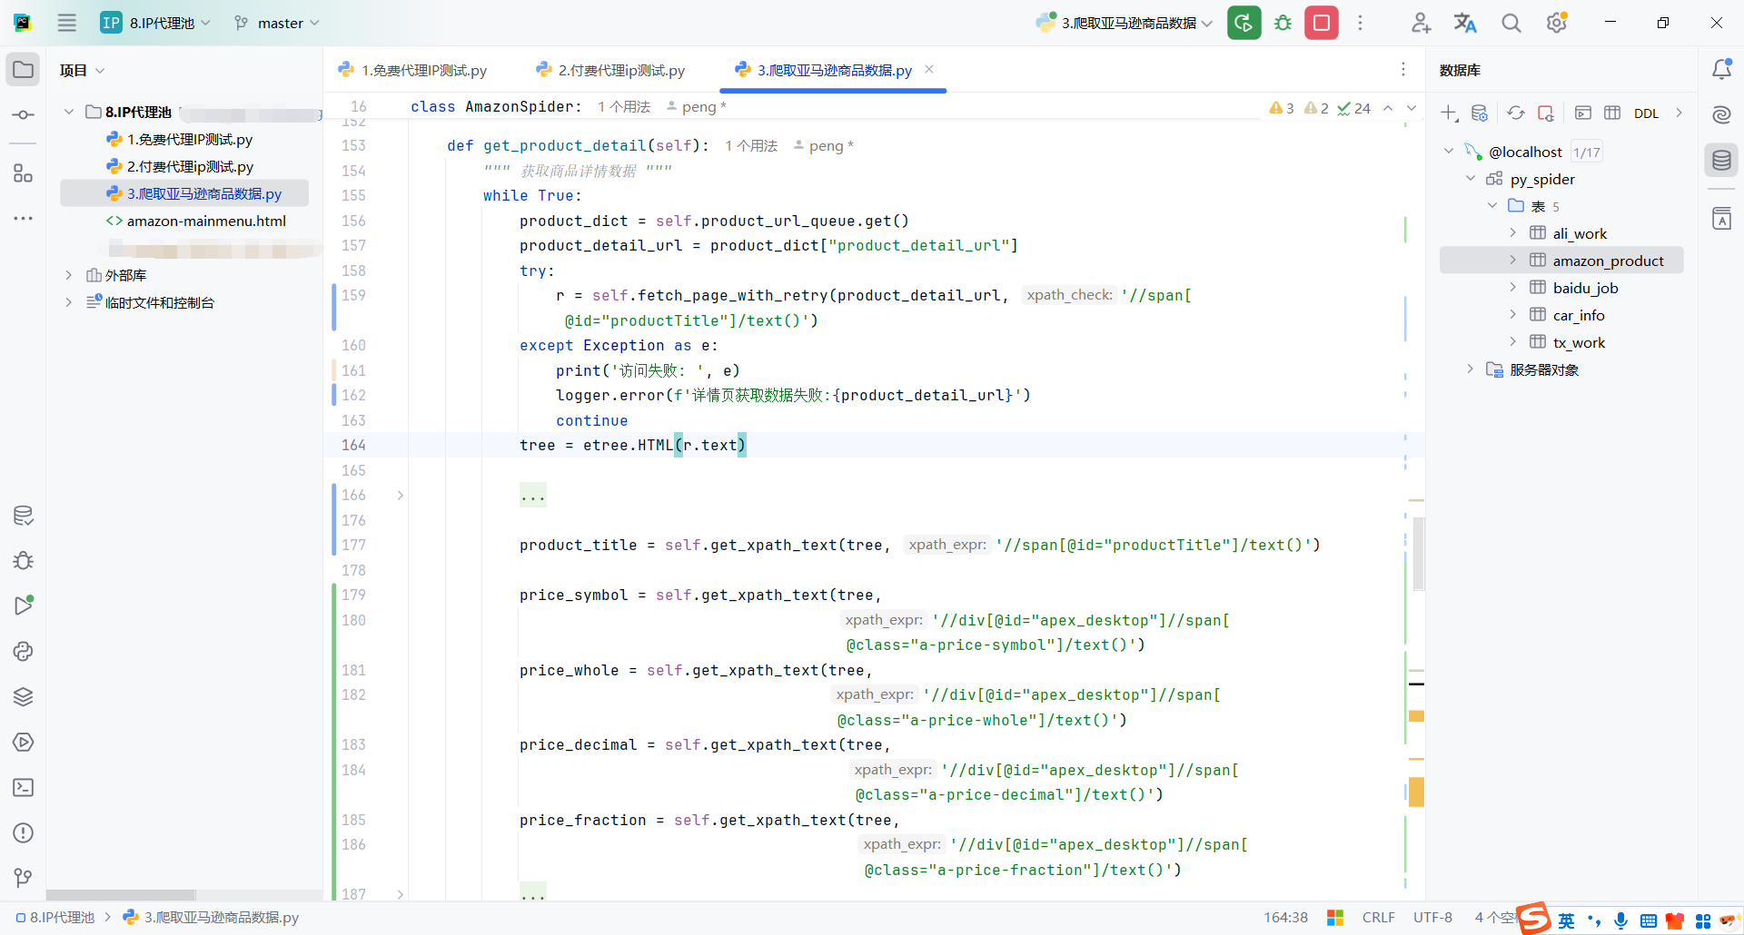Close the 3.爬取亚马逊商品数据.py tab
The height and width of the screenshot is (935, 1744).
(x=929, y=69)
